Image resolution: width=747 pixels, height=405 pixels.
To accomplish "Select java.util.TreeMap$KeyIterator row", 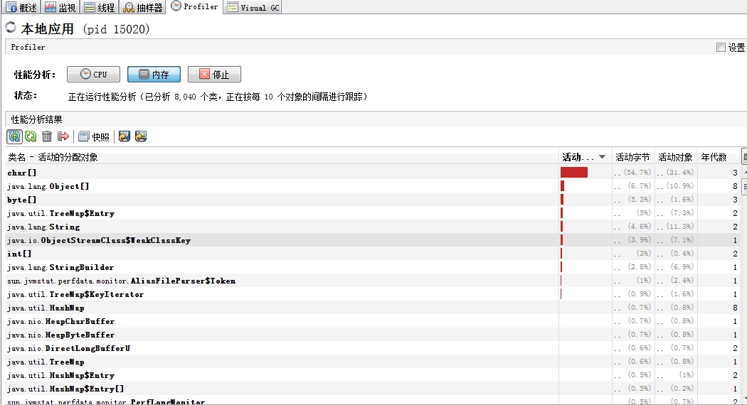I will 373,294.
